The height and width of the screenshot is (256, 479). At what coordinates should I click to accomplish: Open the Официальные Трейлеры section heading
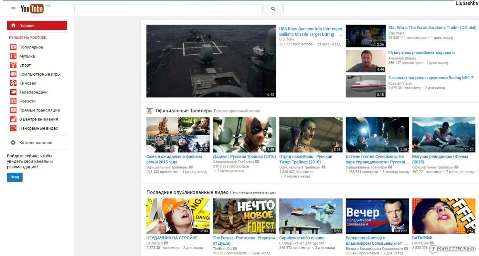184,111
